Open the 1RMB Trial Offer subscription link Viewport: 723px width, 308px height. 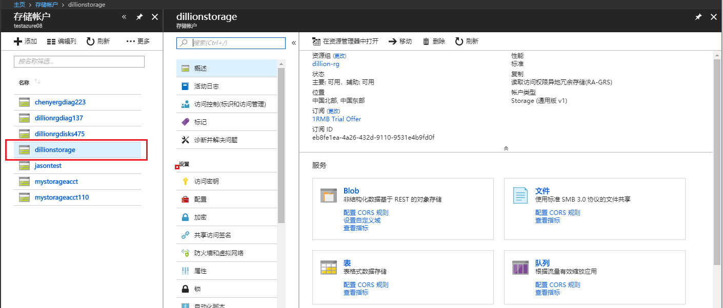click(x=336, y=119)
